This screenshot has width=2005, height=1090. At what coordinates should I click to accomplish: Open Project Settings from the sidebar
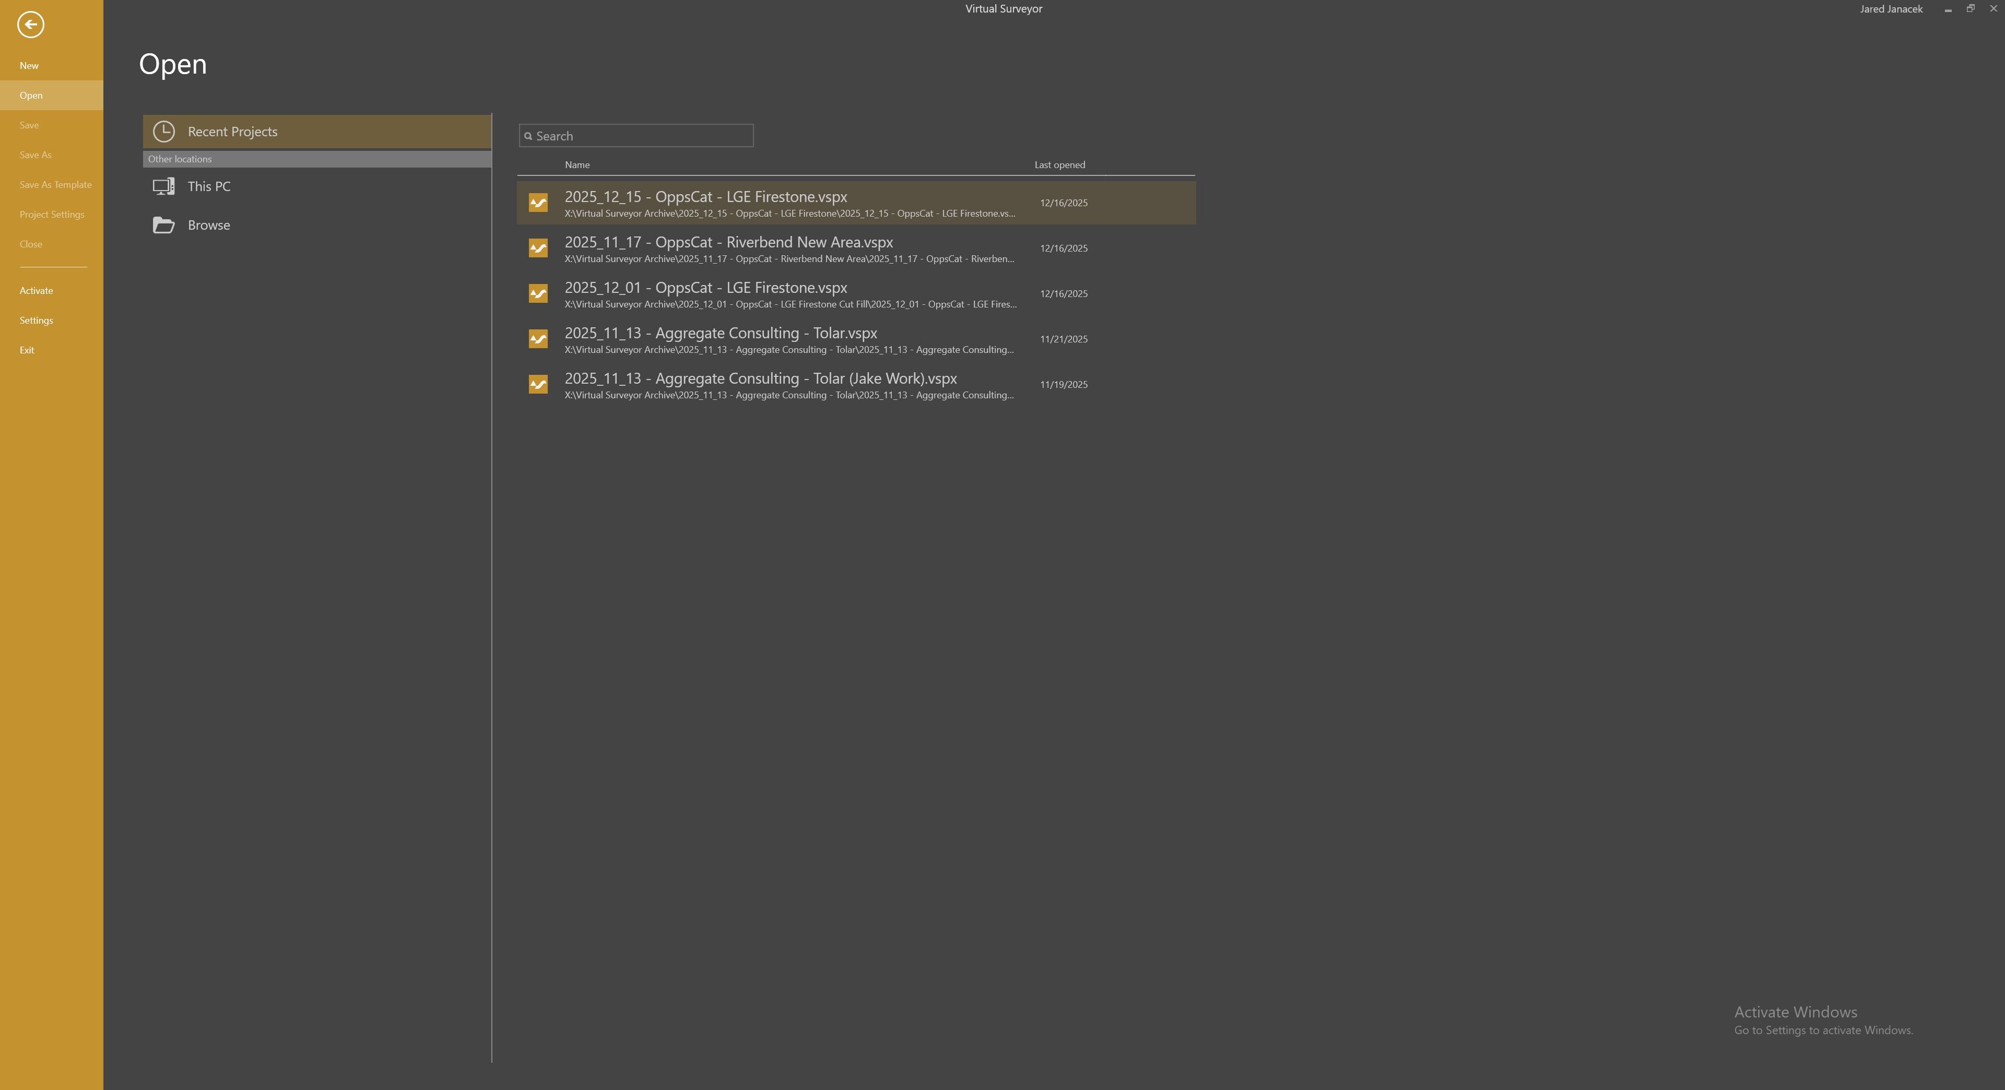pos(51,215)
